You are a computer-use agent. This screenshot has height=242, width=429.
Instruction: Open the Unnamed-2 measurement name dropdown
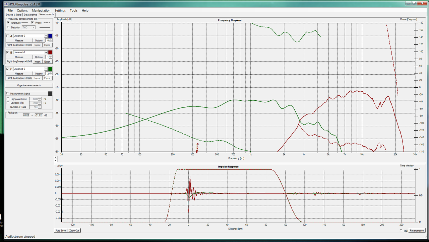click(x=46, y=69)
